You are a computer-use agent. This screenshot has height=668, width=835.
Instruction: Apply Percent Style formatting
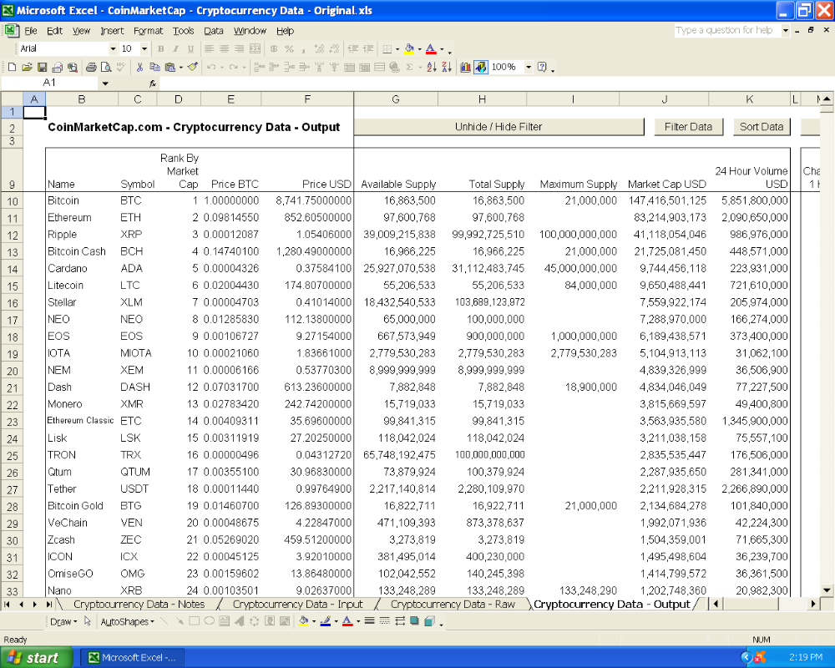289,49
